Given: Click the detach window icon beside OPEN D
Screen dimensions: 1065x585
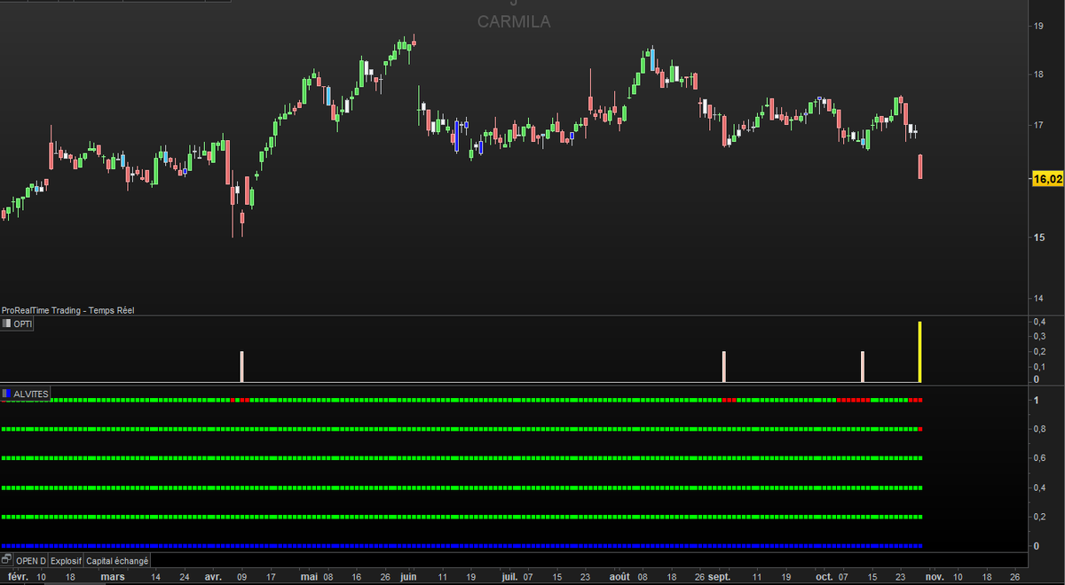Looking at the screenshot, I should (7, 560).
